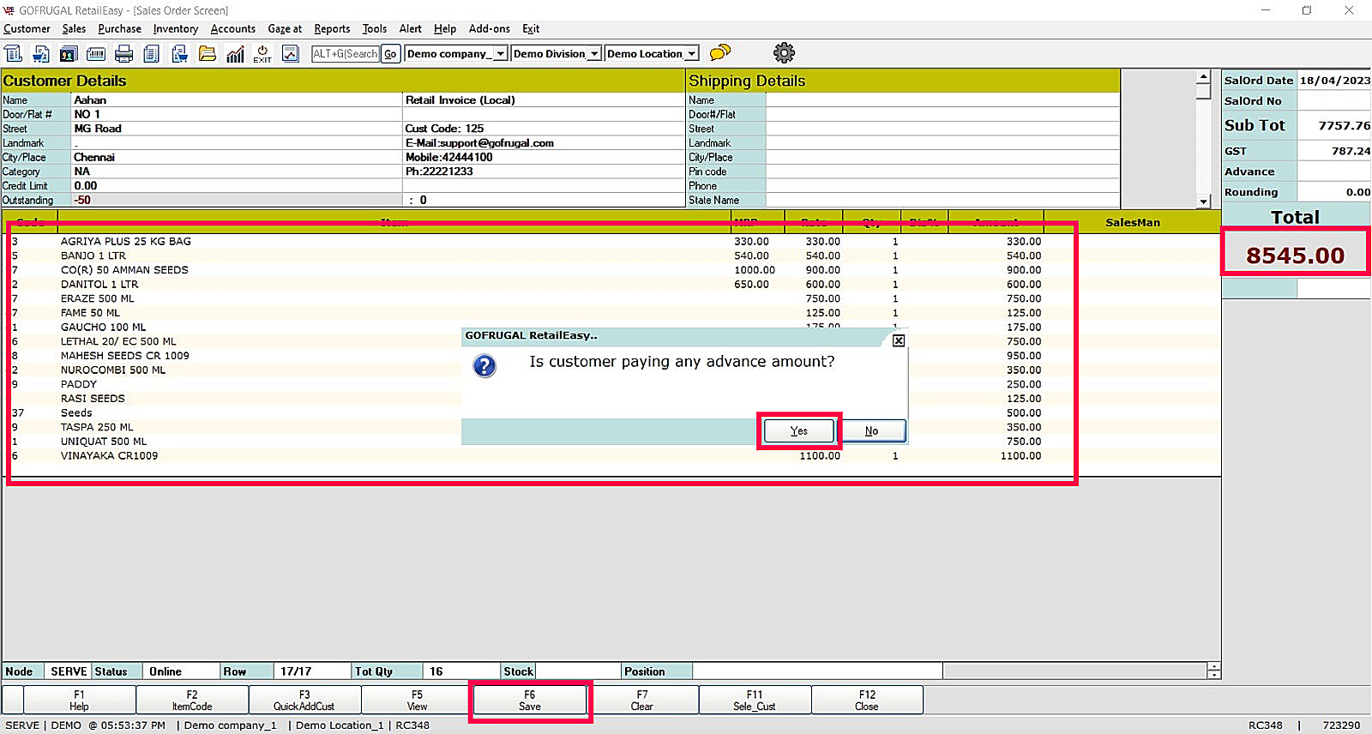Screen dimensions: 1372x734
Task: Open the yellow folder toolbar icon
Action: (208, 54)
